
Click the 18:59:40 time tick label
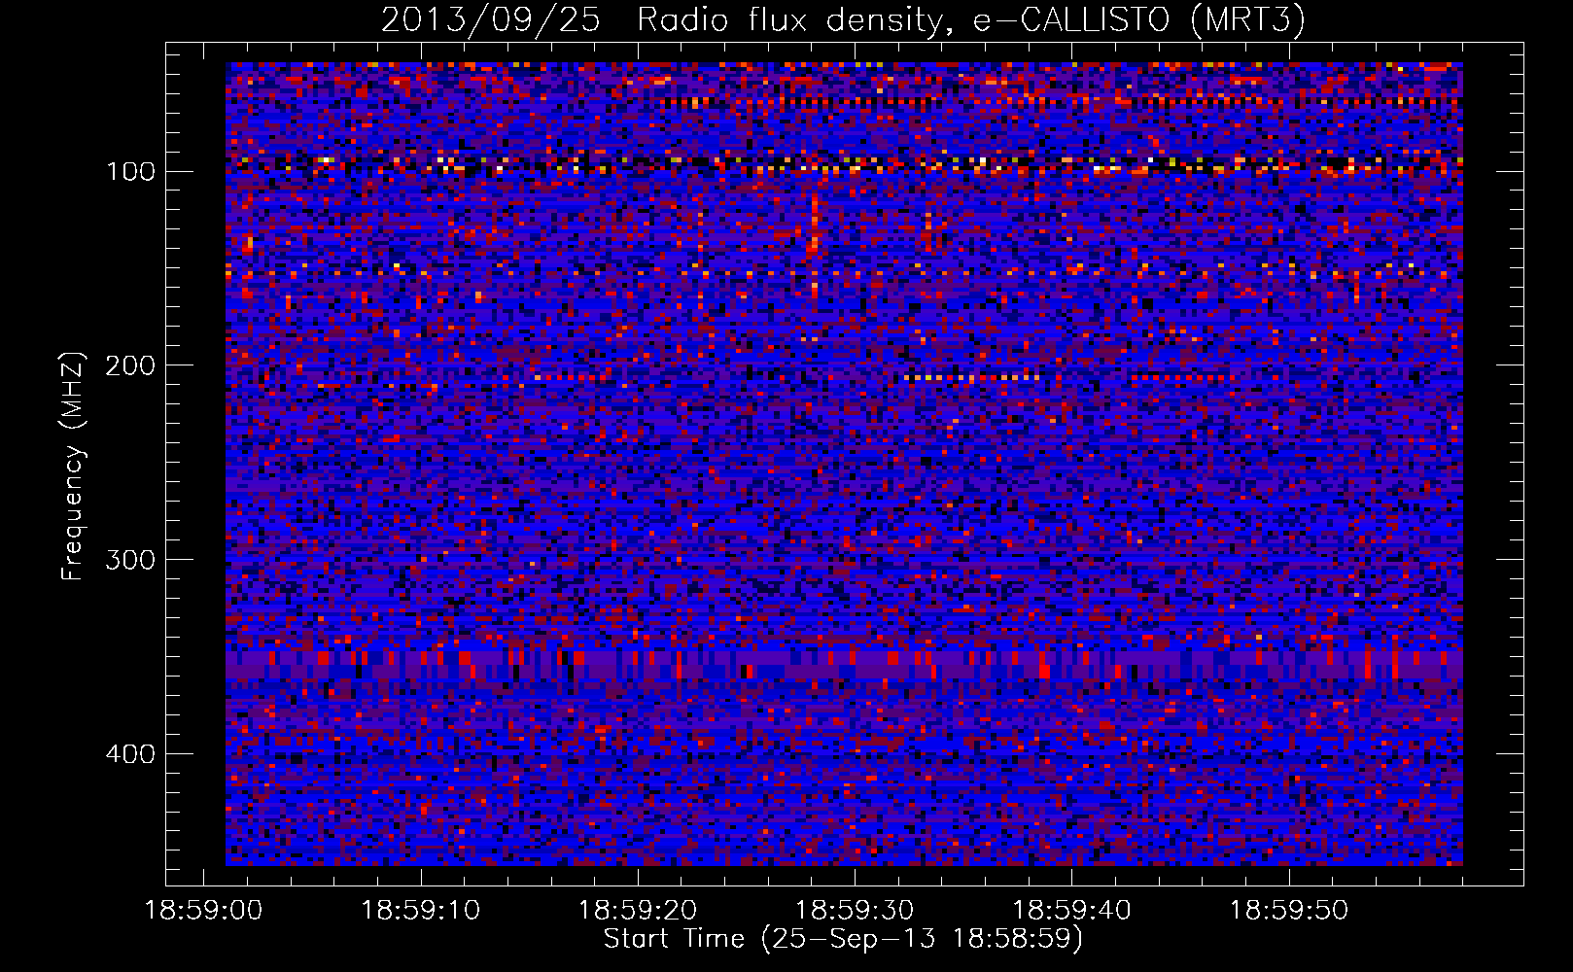(x=1072, y=911)
